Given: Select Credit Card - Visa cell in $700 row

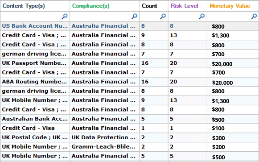Looking at the screenshot, I should tap(35, 72).
